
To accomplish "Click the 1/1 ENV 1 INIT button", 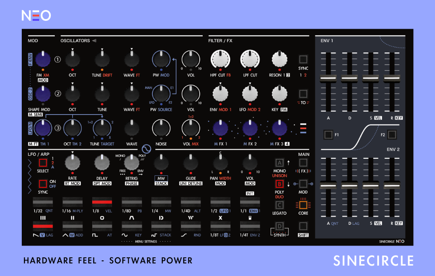I will (250, 202).
